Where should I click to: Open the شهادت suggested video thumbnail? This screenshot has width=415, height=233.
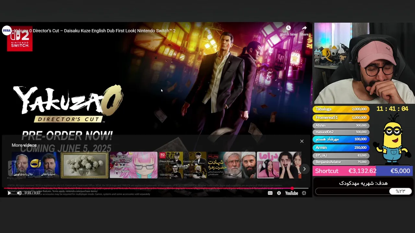(231, 165)
